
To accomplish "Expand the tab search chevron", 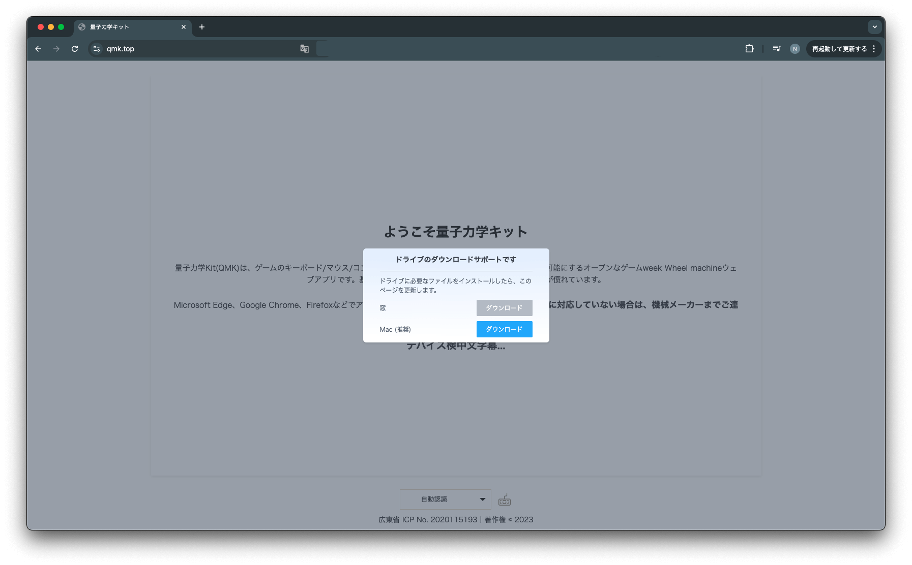I will [874, 27].
